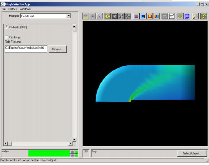The height and width of the screenshot is (165, 209).
Task: Click the yellow lightning bolt icon
Action: pyautogui.click(x=204, y=16)
